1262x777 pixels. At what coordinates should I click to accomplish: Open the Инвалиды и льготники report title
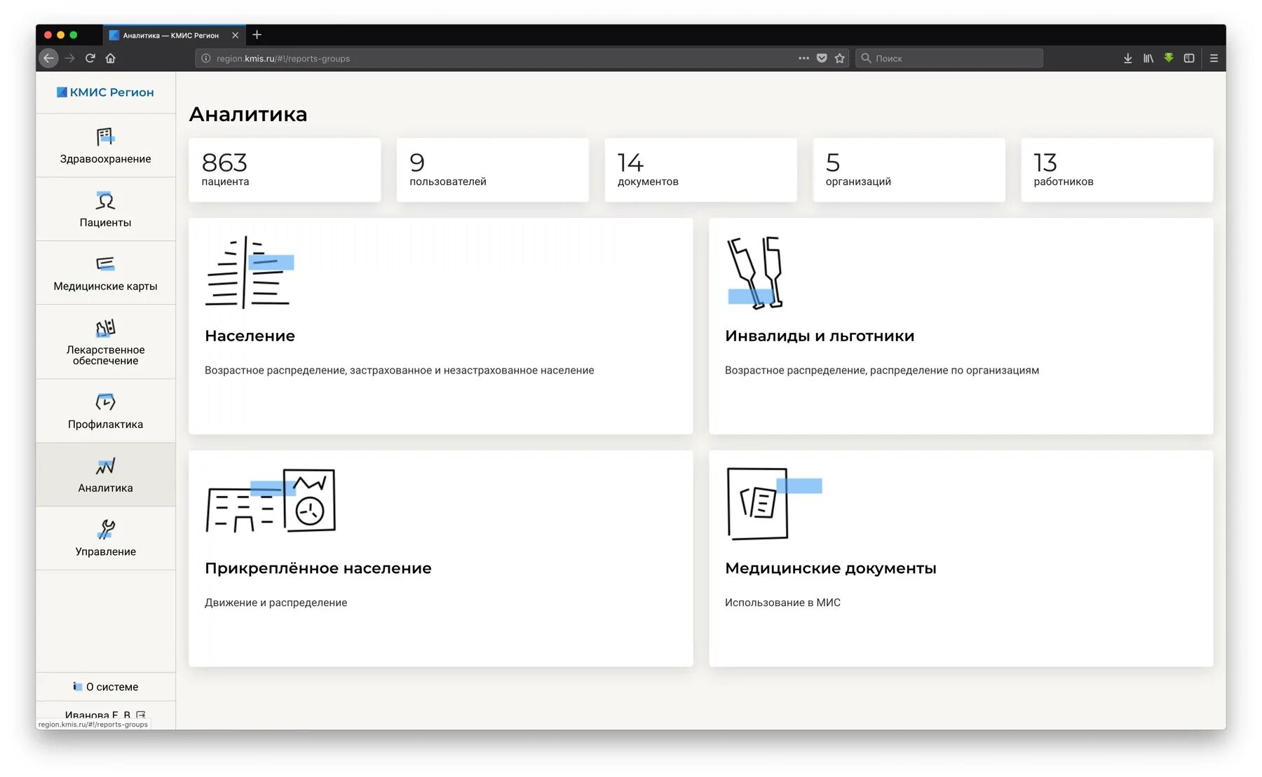click(x=820, y=336)
